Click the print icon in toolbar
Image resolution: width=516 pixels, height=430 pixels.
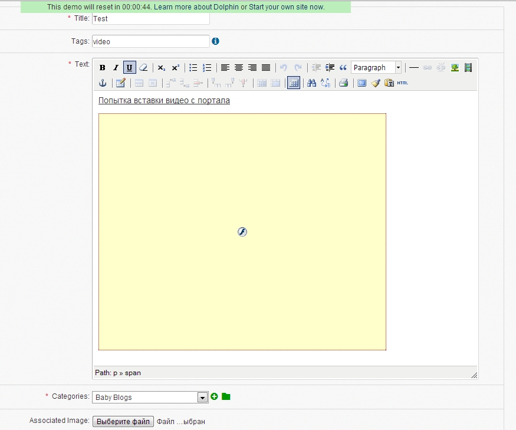pos(343,83)
